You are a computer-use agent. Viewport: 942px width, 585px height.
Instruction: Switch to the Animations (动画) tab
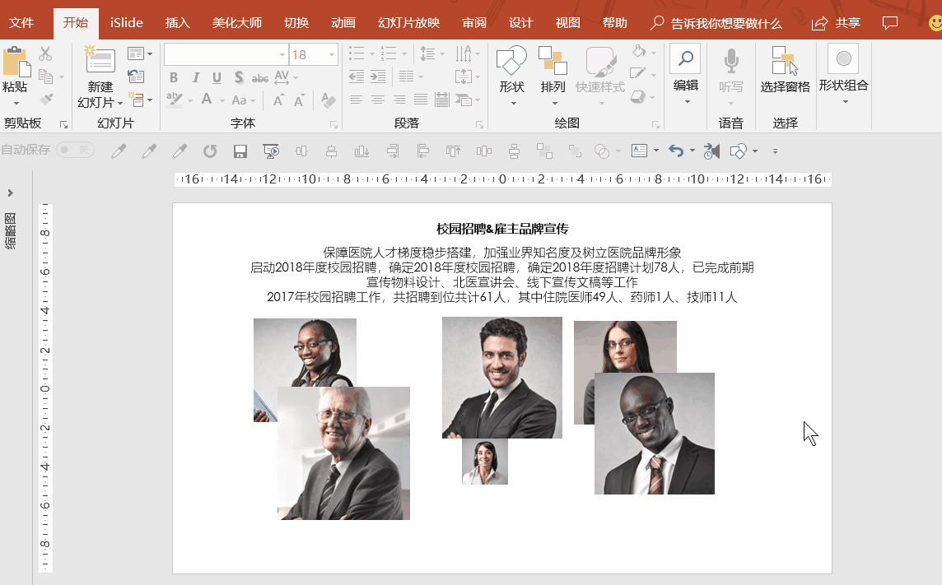343,23
